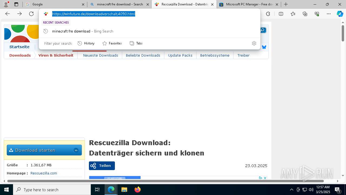Open the Windows Start menu

(6, 190)
